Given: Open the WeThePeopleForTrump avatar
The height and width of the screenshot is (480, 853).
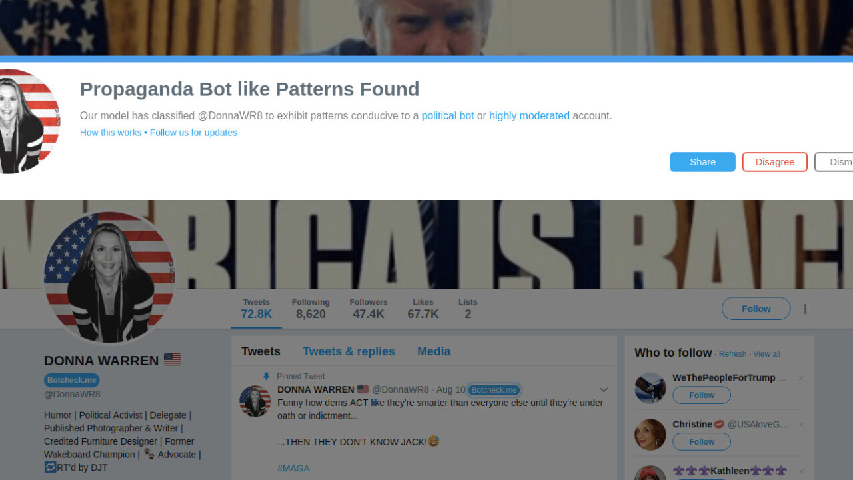Looking at the screenshot, I should [650, 388].
